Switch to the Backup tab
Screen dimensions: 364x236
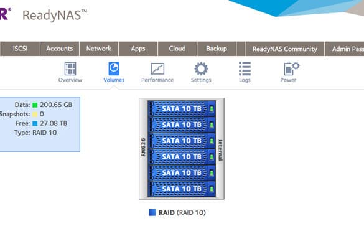click(217, 49)
